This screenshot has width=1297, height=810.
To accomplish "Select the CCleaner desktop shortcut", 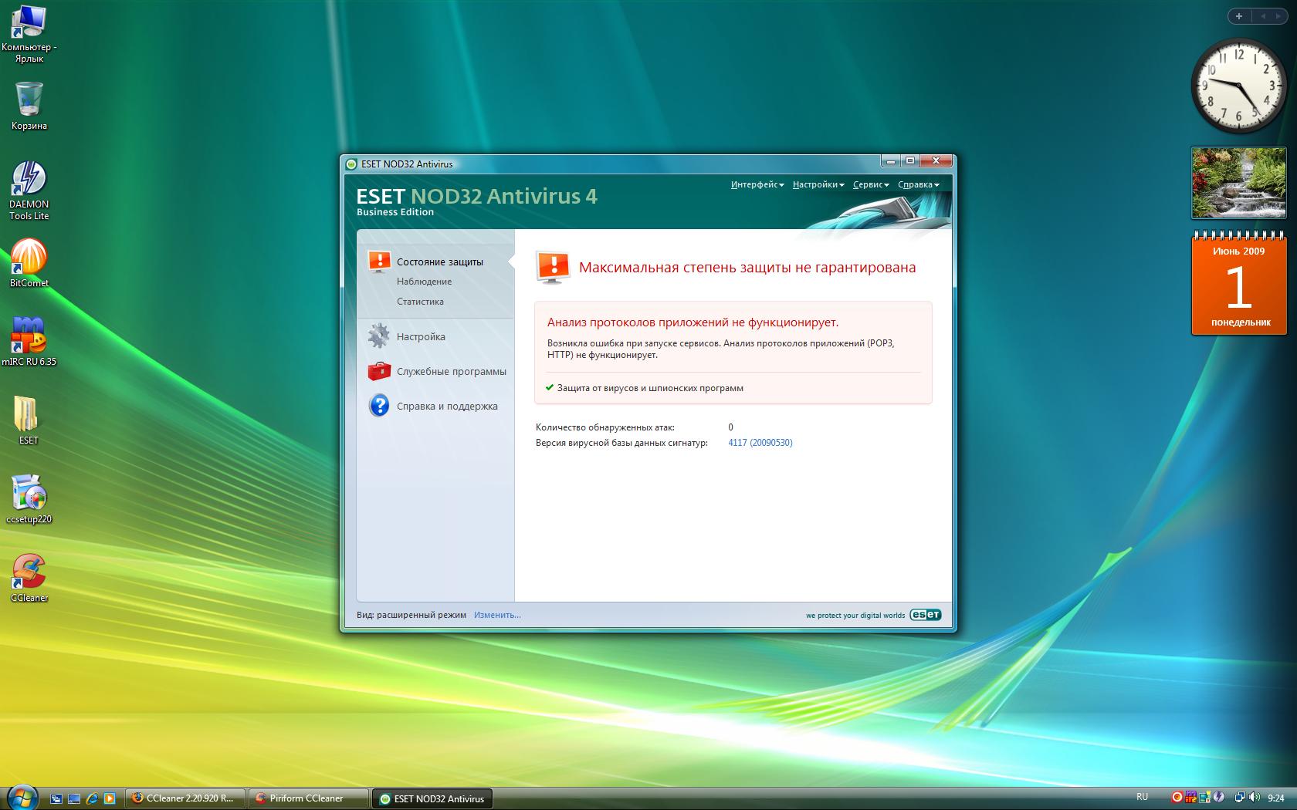I will pyautogui.click(x=29, y=578).
